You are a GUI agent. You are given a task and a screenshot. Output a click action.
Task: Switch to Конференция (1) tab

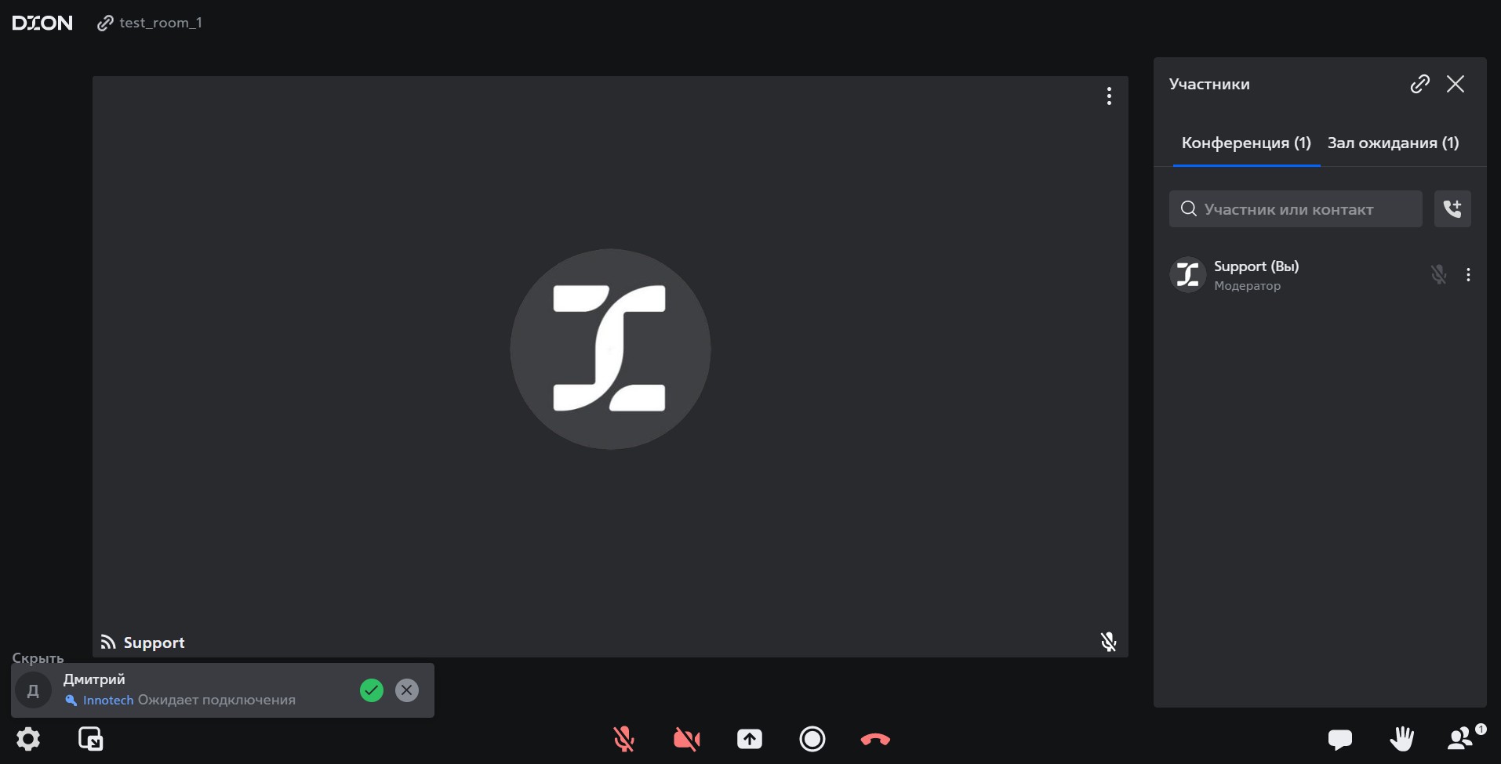pyautogui.click(x=1246, y=143)
